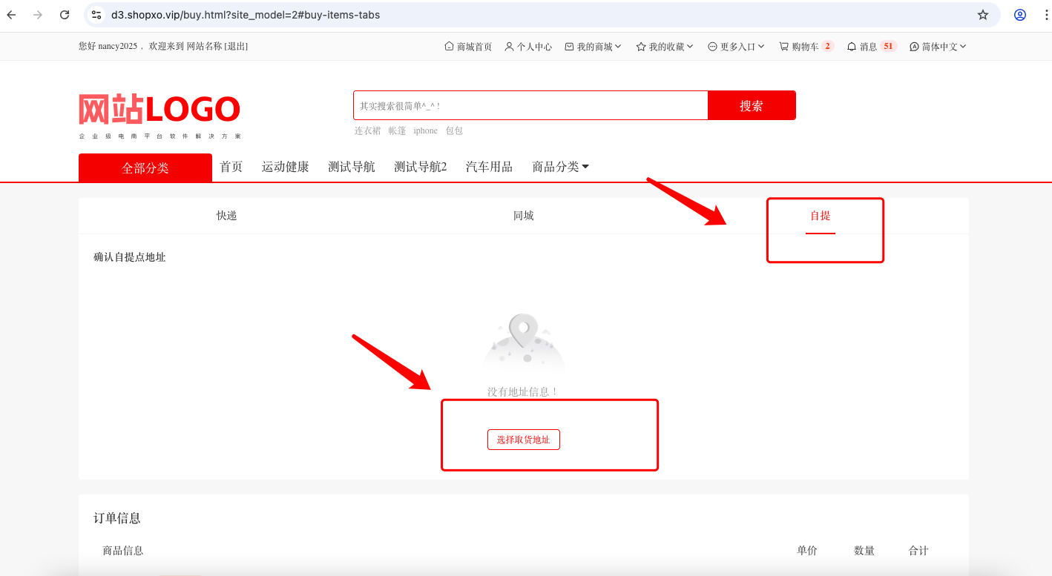Viewport: 1052px width, 576px height.
Task: Switch to the 同城 delivery tab
Action: 524,216
